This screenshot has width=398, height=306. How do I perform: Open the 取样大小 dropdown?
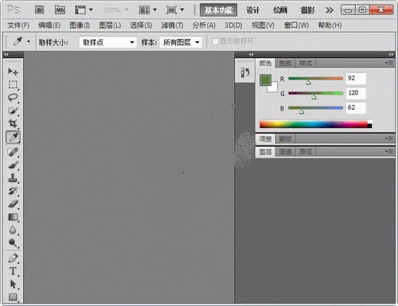click(107, 42)
